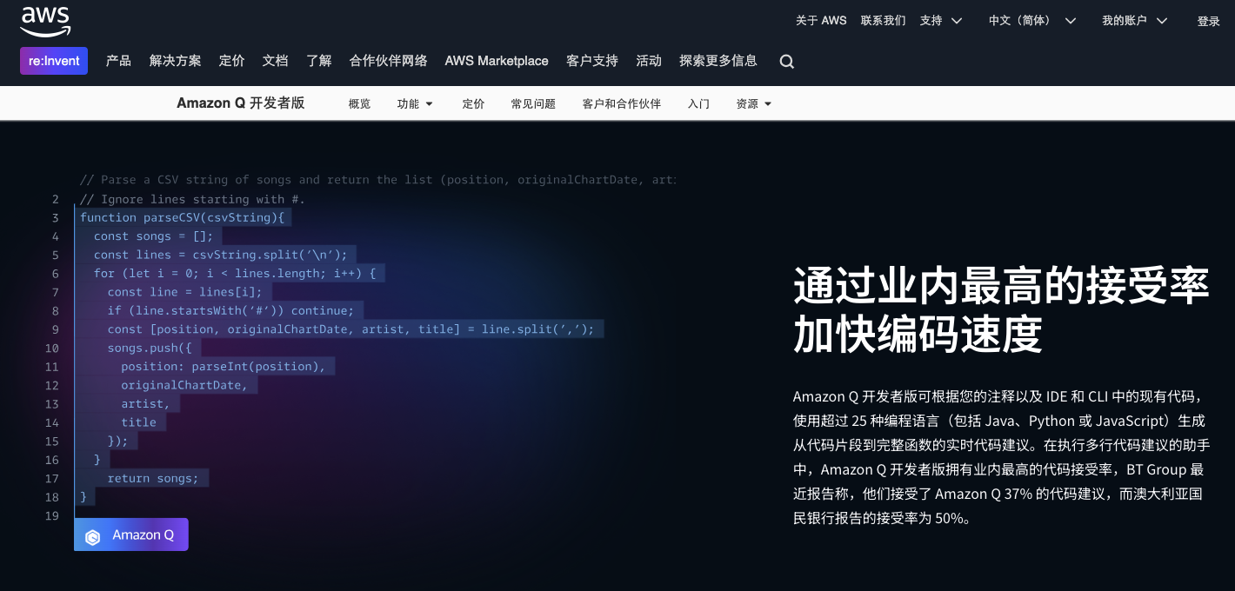Click the code line 'const songs = [];'
1235x591 pixels.
(x=153, y=236)
